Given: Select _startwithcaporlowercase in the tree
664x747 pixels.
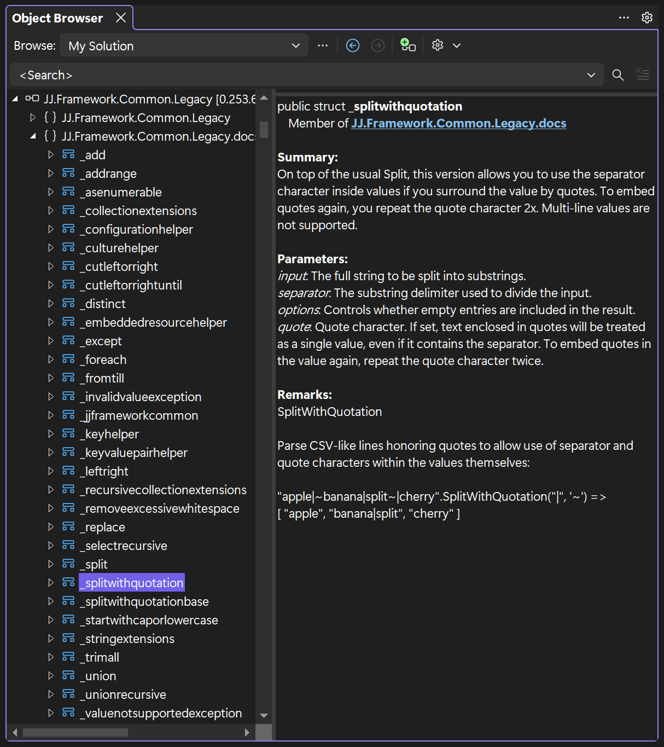Looking at the screenshot, I should click(149, 620).
